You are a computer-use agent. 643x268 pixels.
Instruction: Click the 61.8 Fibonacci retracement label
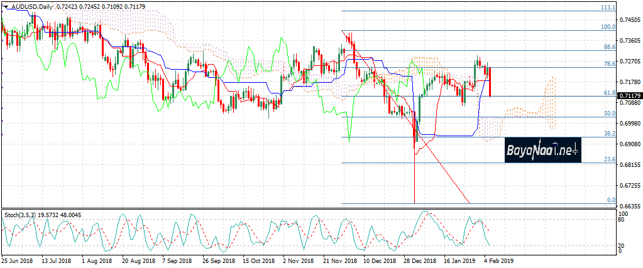pos(608,93)
